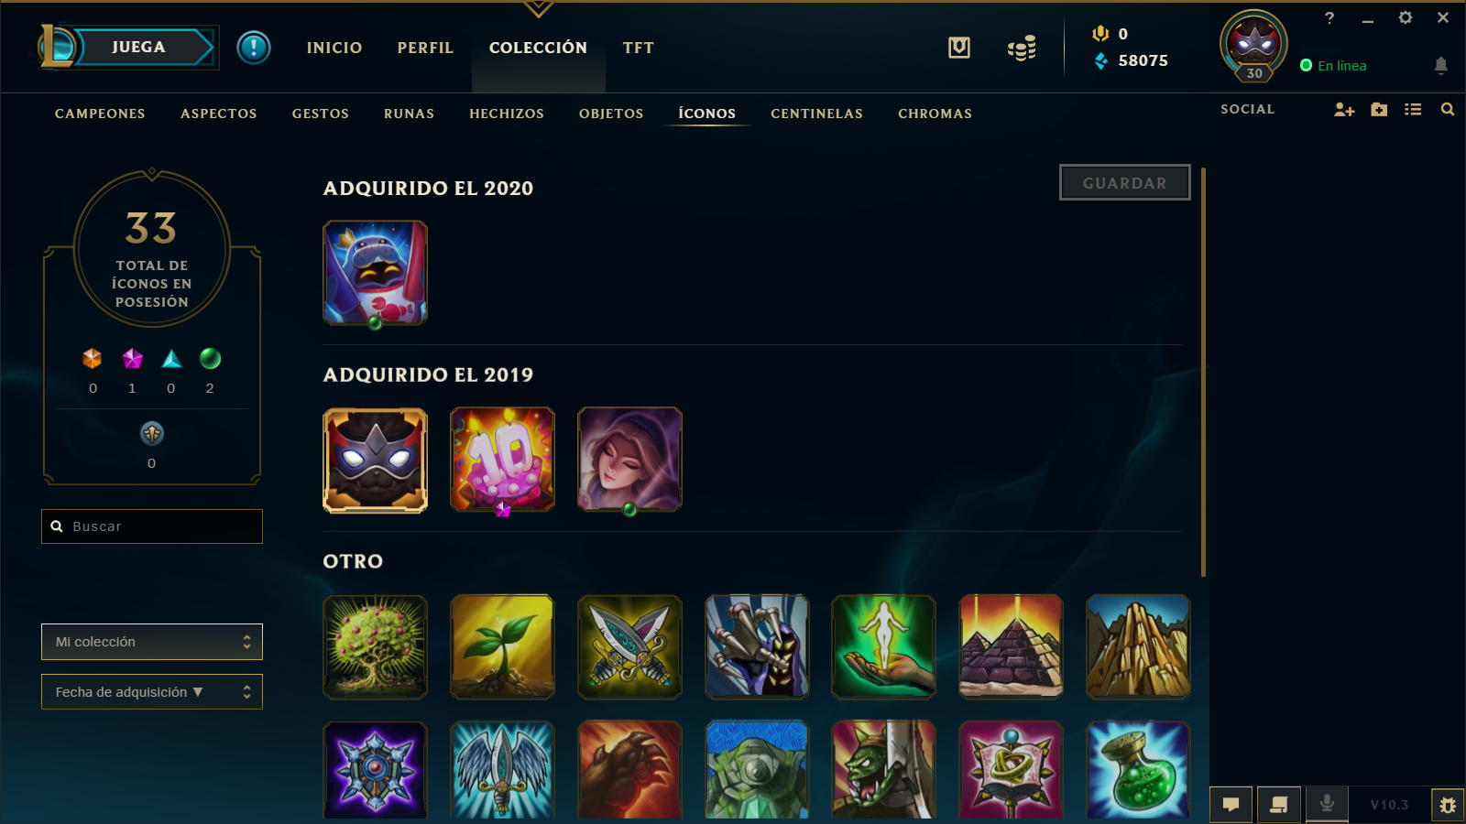Click the GUARDAR button
The image size is (1466, 824).
click(x=1125, y=182)
